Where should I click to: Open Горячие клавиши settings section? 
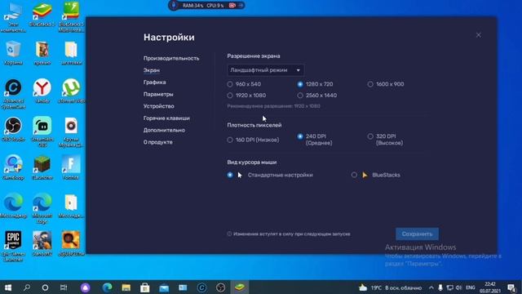coord(166,118)
